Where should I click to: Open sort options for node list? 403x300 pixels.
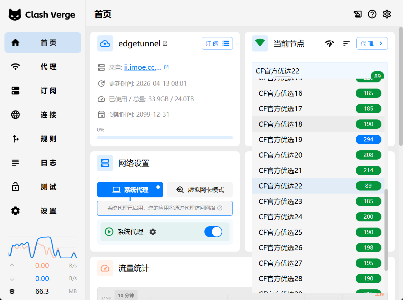click(346, 43)
